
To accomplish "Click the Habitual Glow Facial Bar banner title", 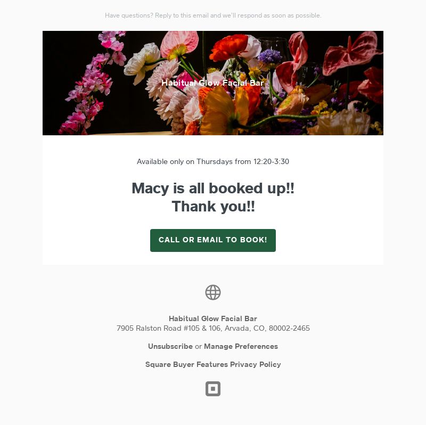I will pos(212,83).
